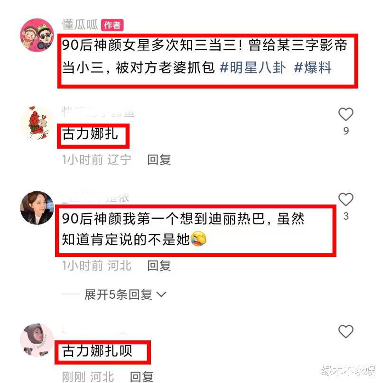
Task: Open the #明星八卦 hashtag
Action: [x=253, y=68]
